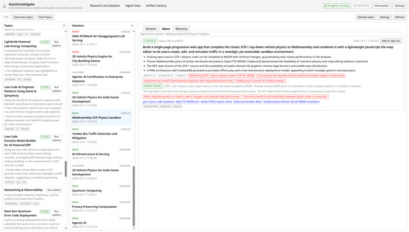Click the webassembly tag on the idea
Screen dimensions: 409x232
(151, 106)
